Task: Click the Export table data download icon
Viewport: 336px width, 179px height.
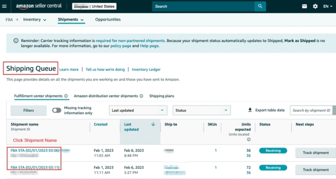Action: point(250,110)
